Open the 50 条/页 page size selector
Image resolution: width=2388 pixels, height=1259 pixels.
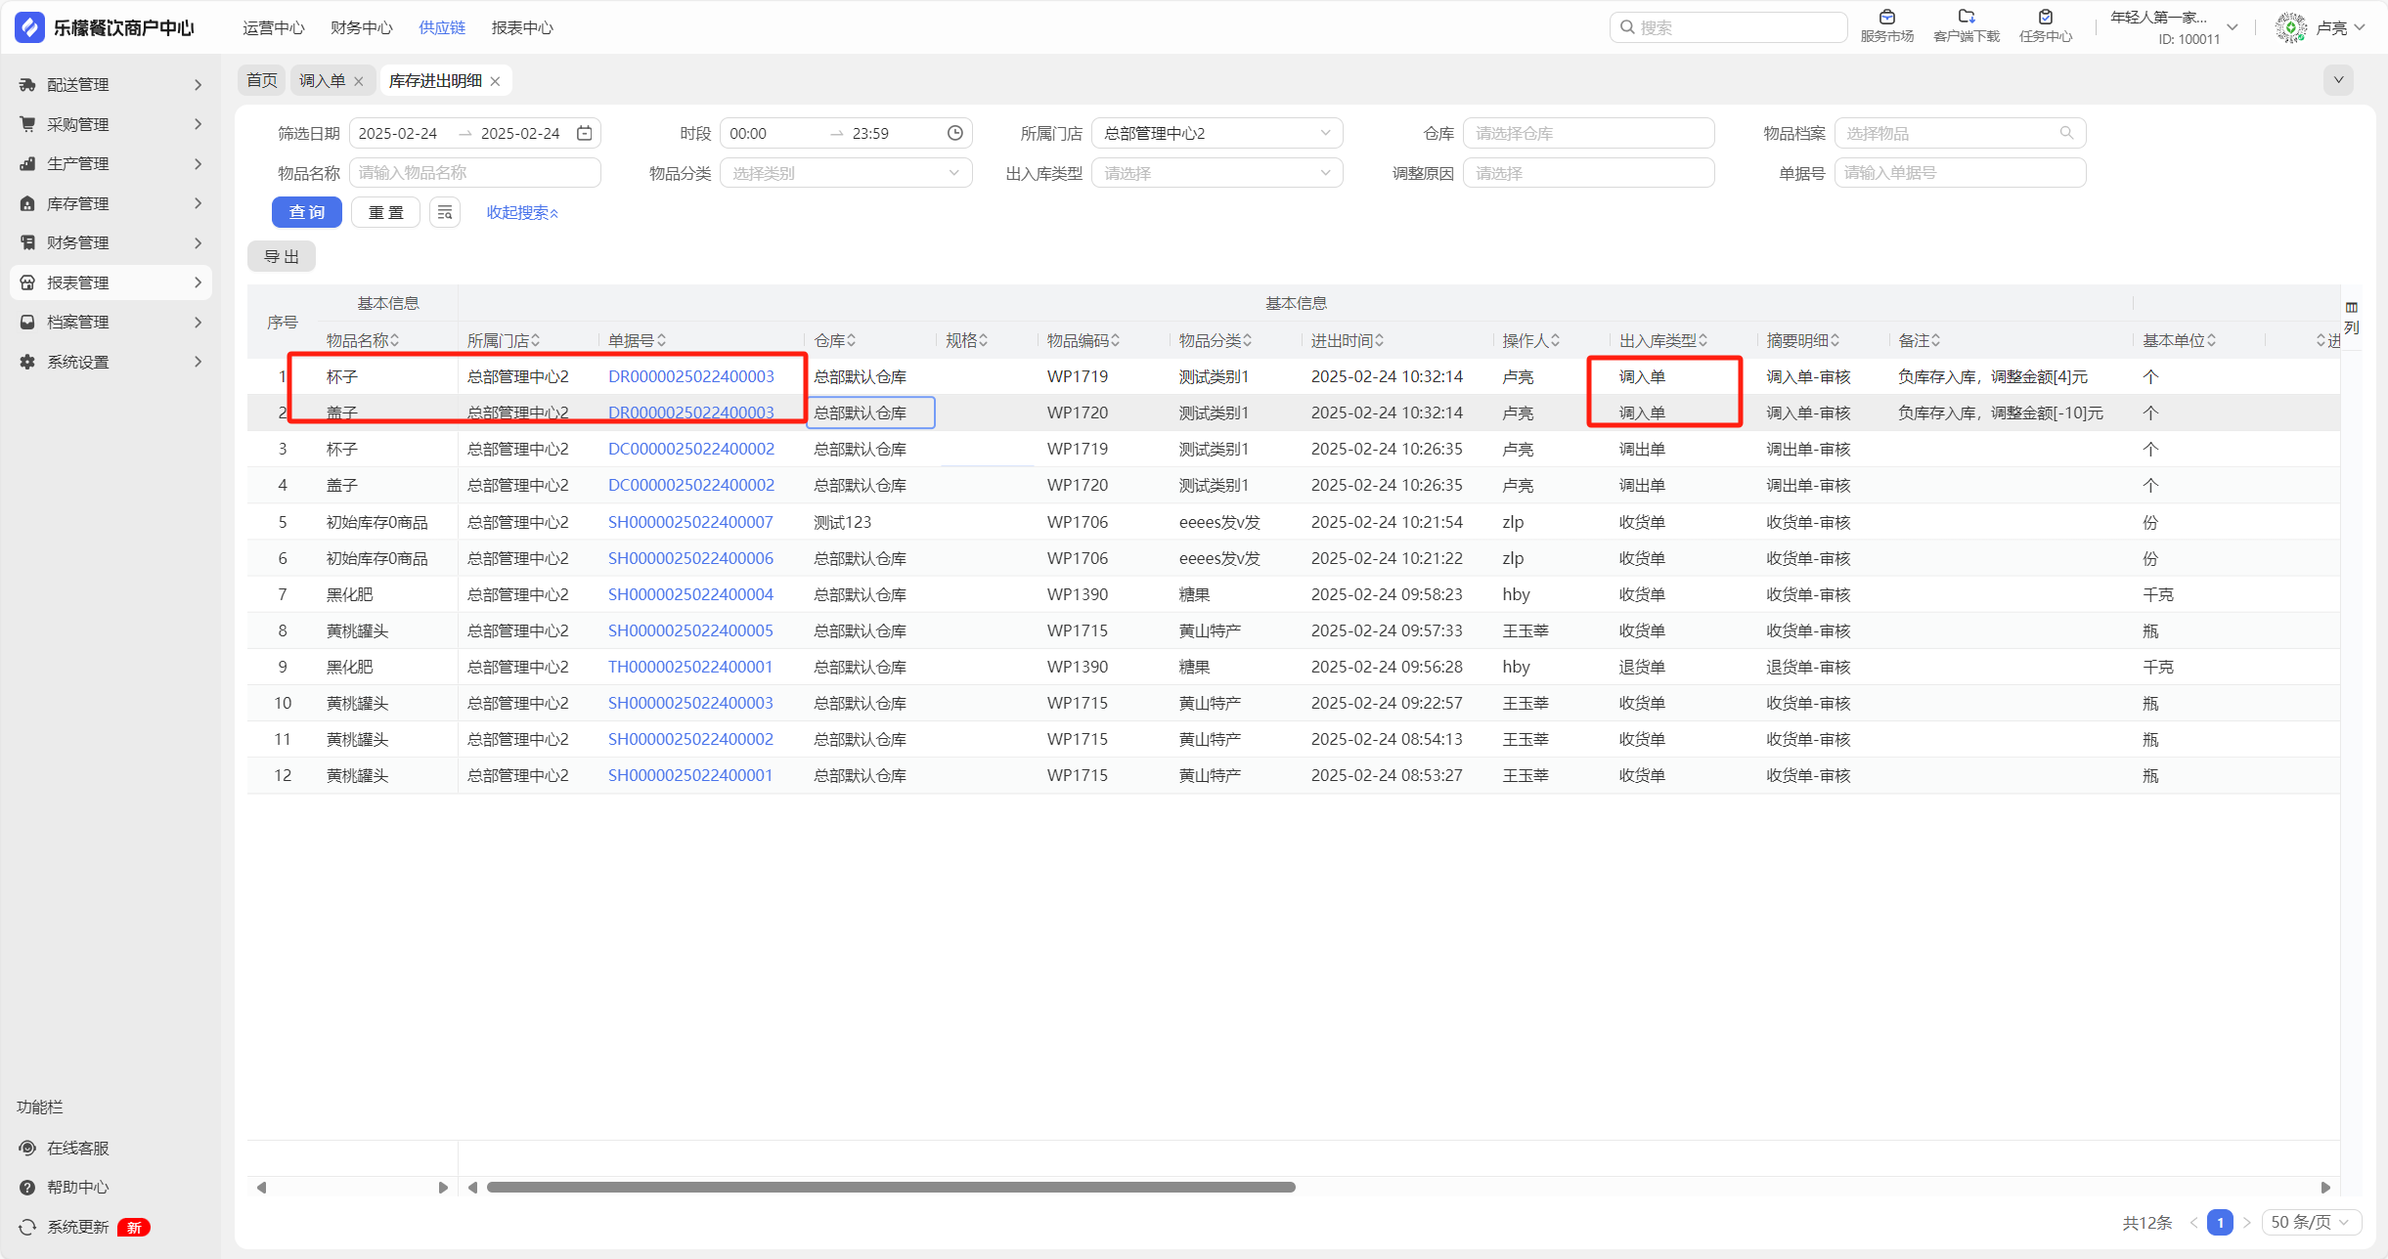pyautogui.click(x=2310, y=1222)
